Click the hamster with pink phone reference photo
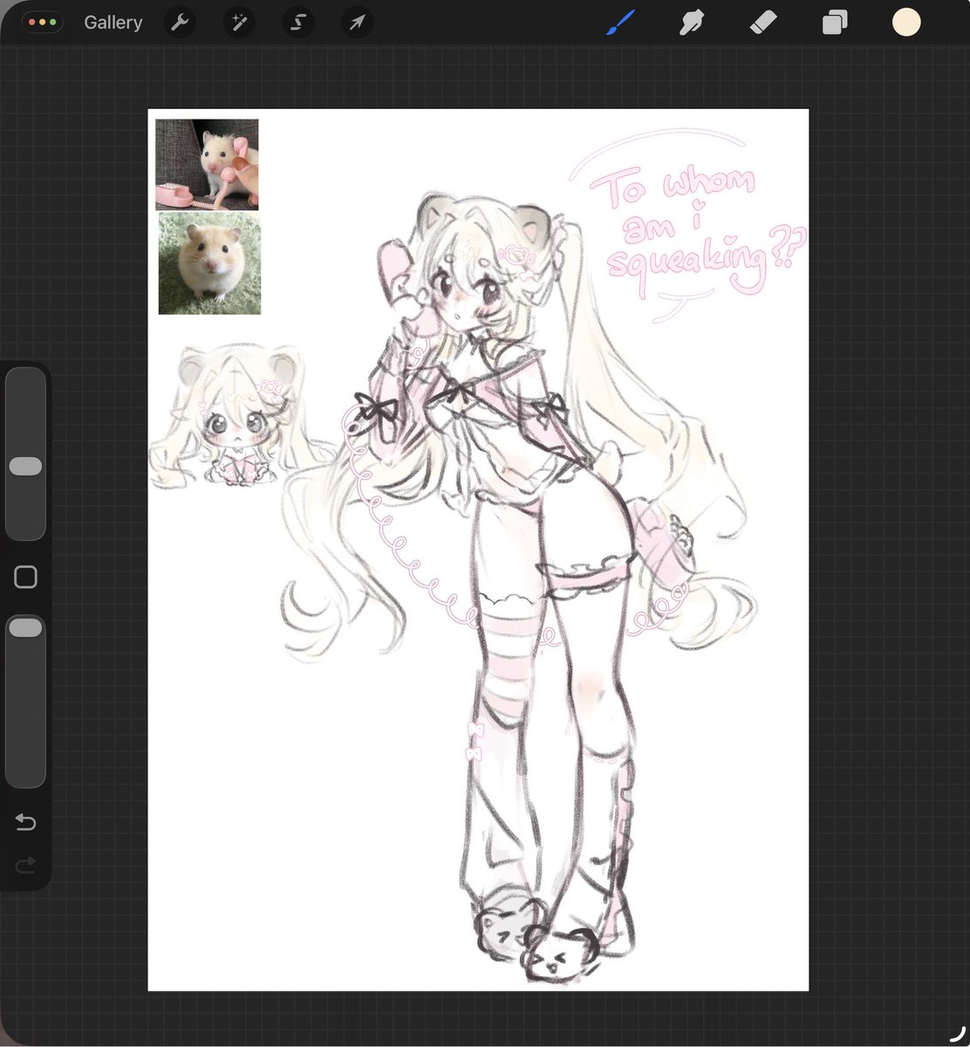970x1047 pixels. click(x=207, y=165)
